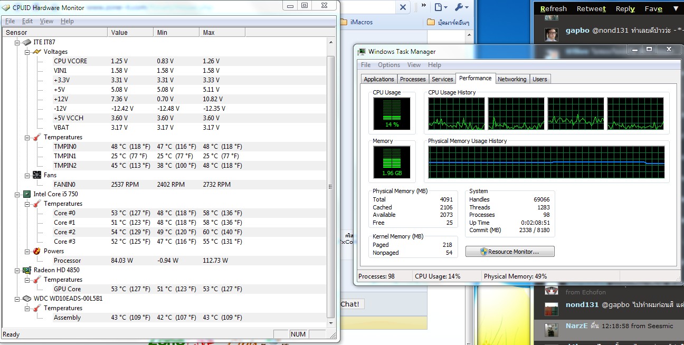684x345 pixels.
Task: Switch to the Services tab
Action: coord(442,79)
